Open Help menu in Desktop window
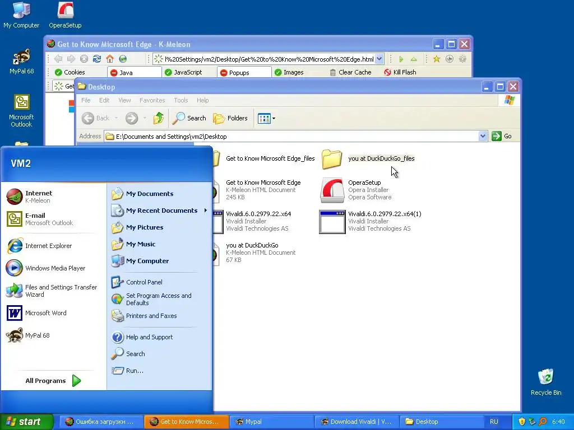 click(202, 100)
